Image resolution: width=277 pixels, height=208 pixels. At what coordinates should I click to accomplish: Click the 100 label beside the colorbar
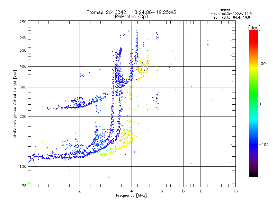[x=262, y=64]
